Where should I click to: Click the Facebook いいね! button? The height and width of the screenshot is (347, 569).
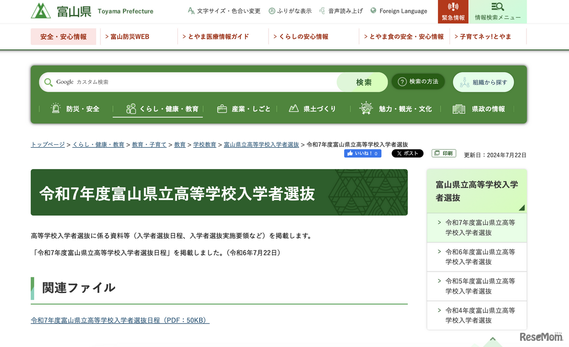pyautogui.click(x=362, y=153)
